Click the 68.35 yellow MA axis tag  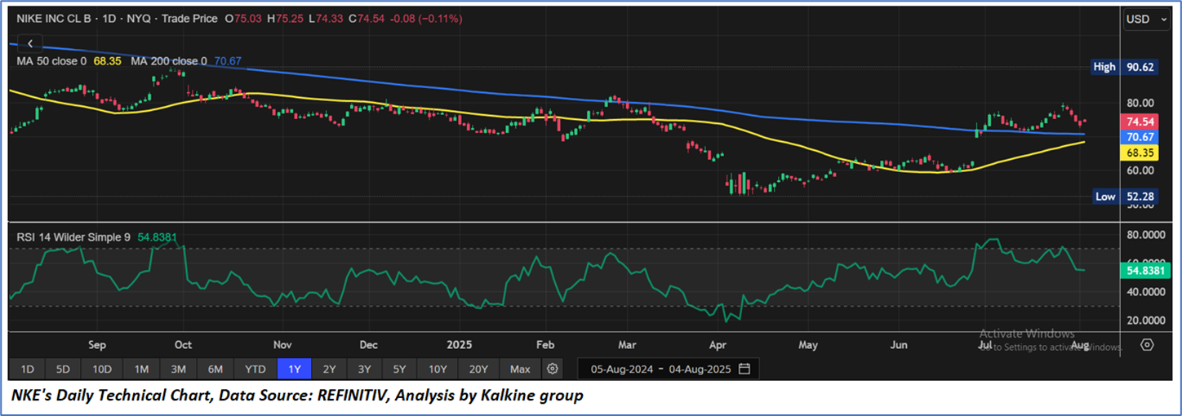pos(1140,153)
